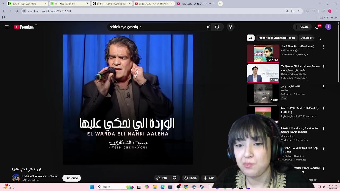
Task: Open Chrome three-dot menu
Action: coord(336,11)
